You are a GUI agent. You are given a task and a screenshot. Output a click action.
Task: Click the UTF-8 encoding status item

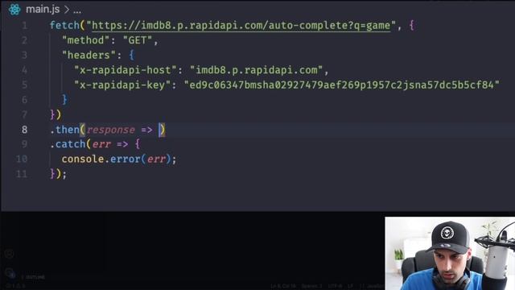pos(335,286)
